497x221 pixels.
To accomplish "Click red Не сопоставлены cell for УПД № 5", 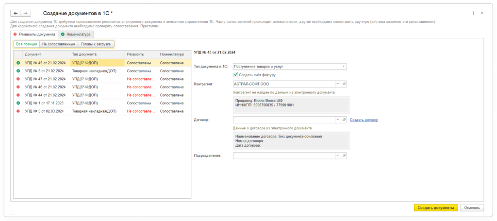I will click(141, 111).
